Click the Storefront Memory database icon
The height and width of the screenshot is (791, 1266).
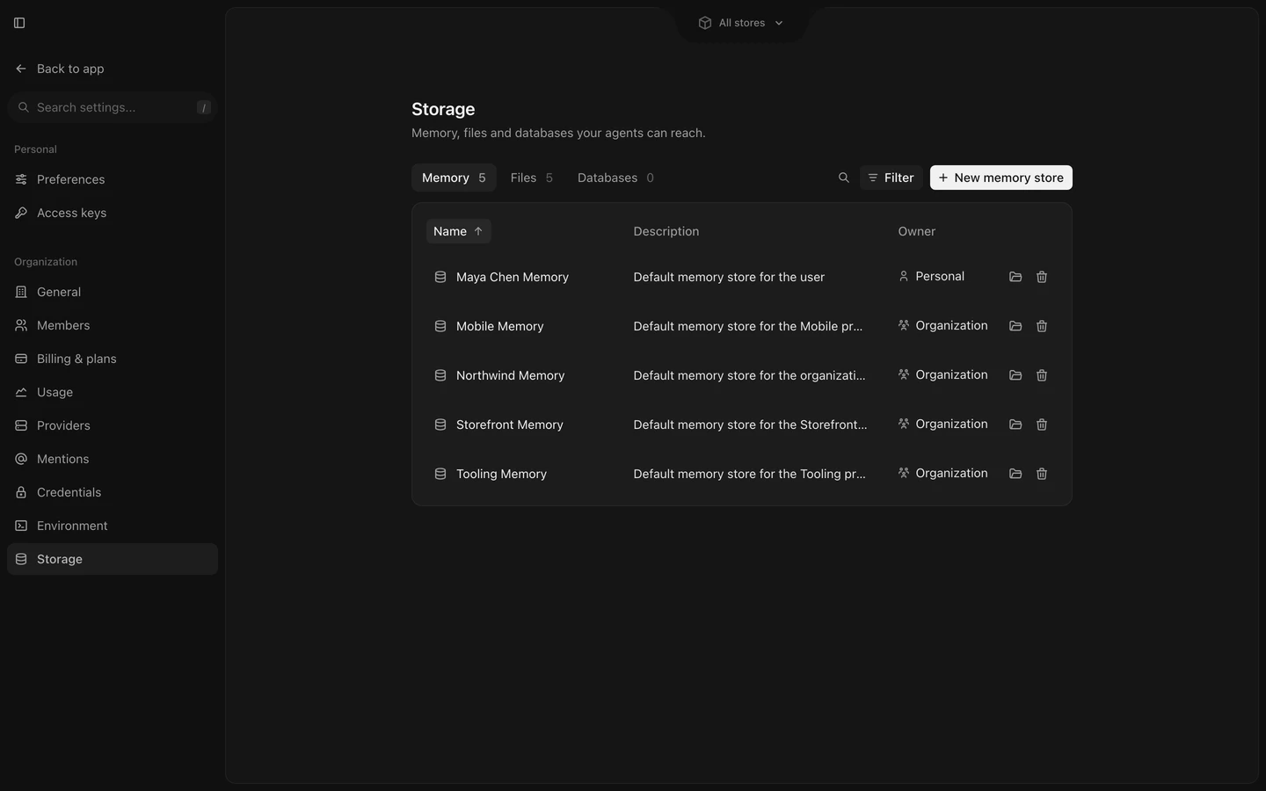(440, 425)
